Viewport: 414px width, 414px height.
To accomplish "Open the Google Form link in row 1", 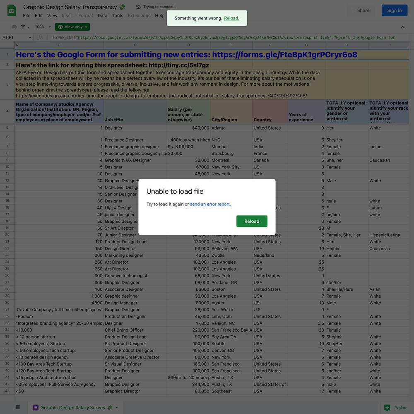I will click(x=285, y=55).
